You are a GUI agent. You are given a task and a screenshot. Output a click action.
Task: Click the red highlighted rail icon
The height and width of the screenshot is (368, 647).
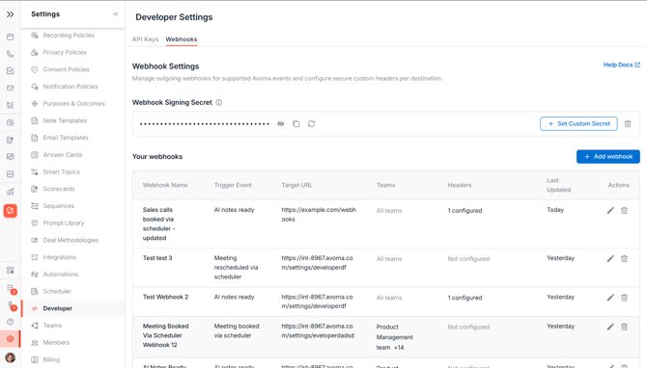[11, 211]
